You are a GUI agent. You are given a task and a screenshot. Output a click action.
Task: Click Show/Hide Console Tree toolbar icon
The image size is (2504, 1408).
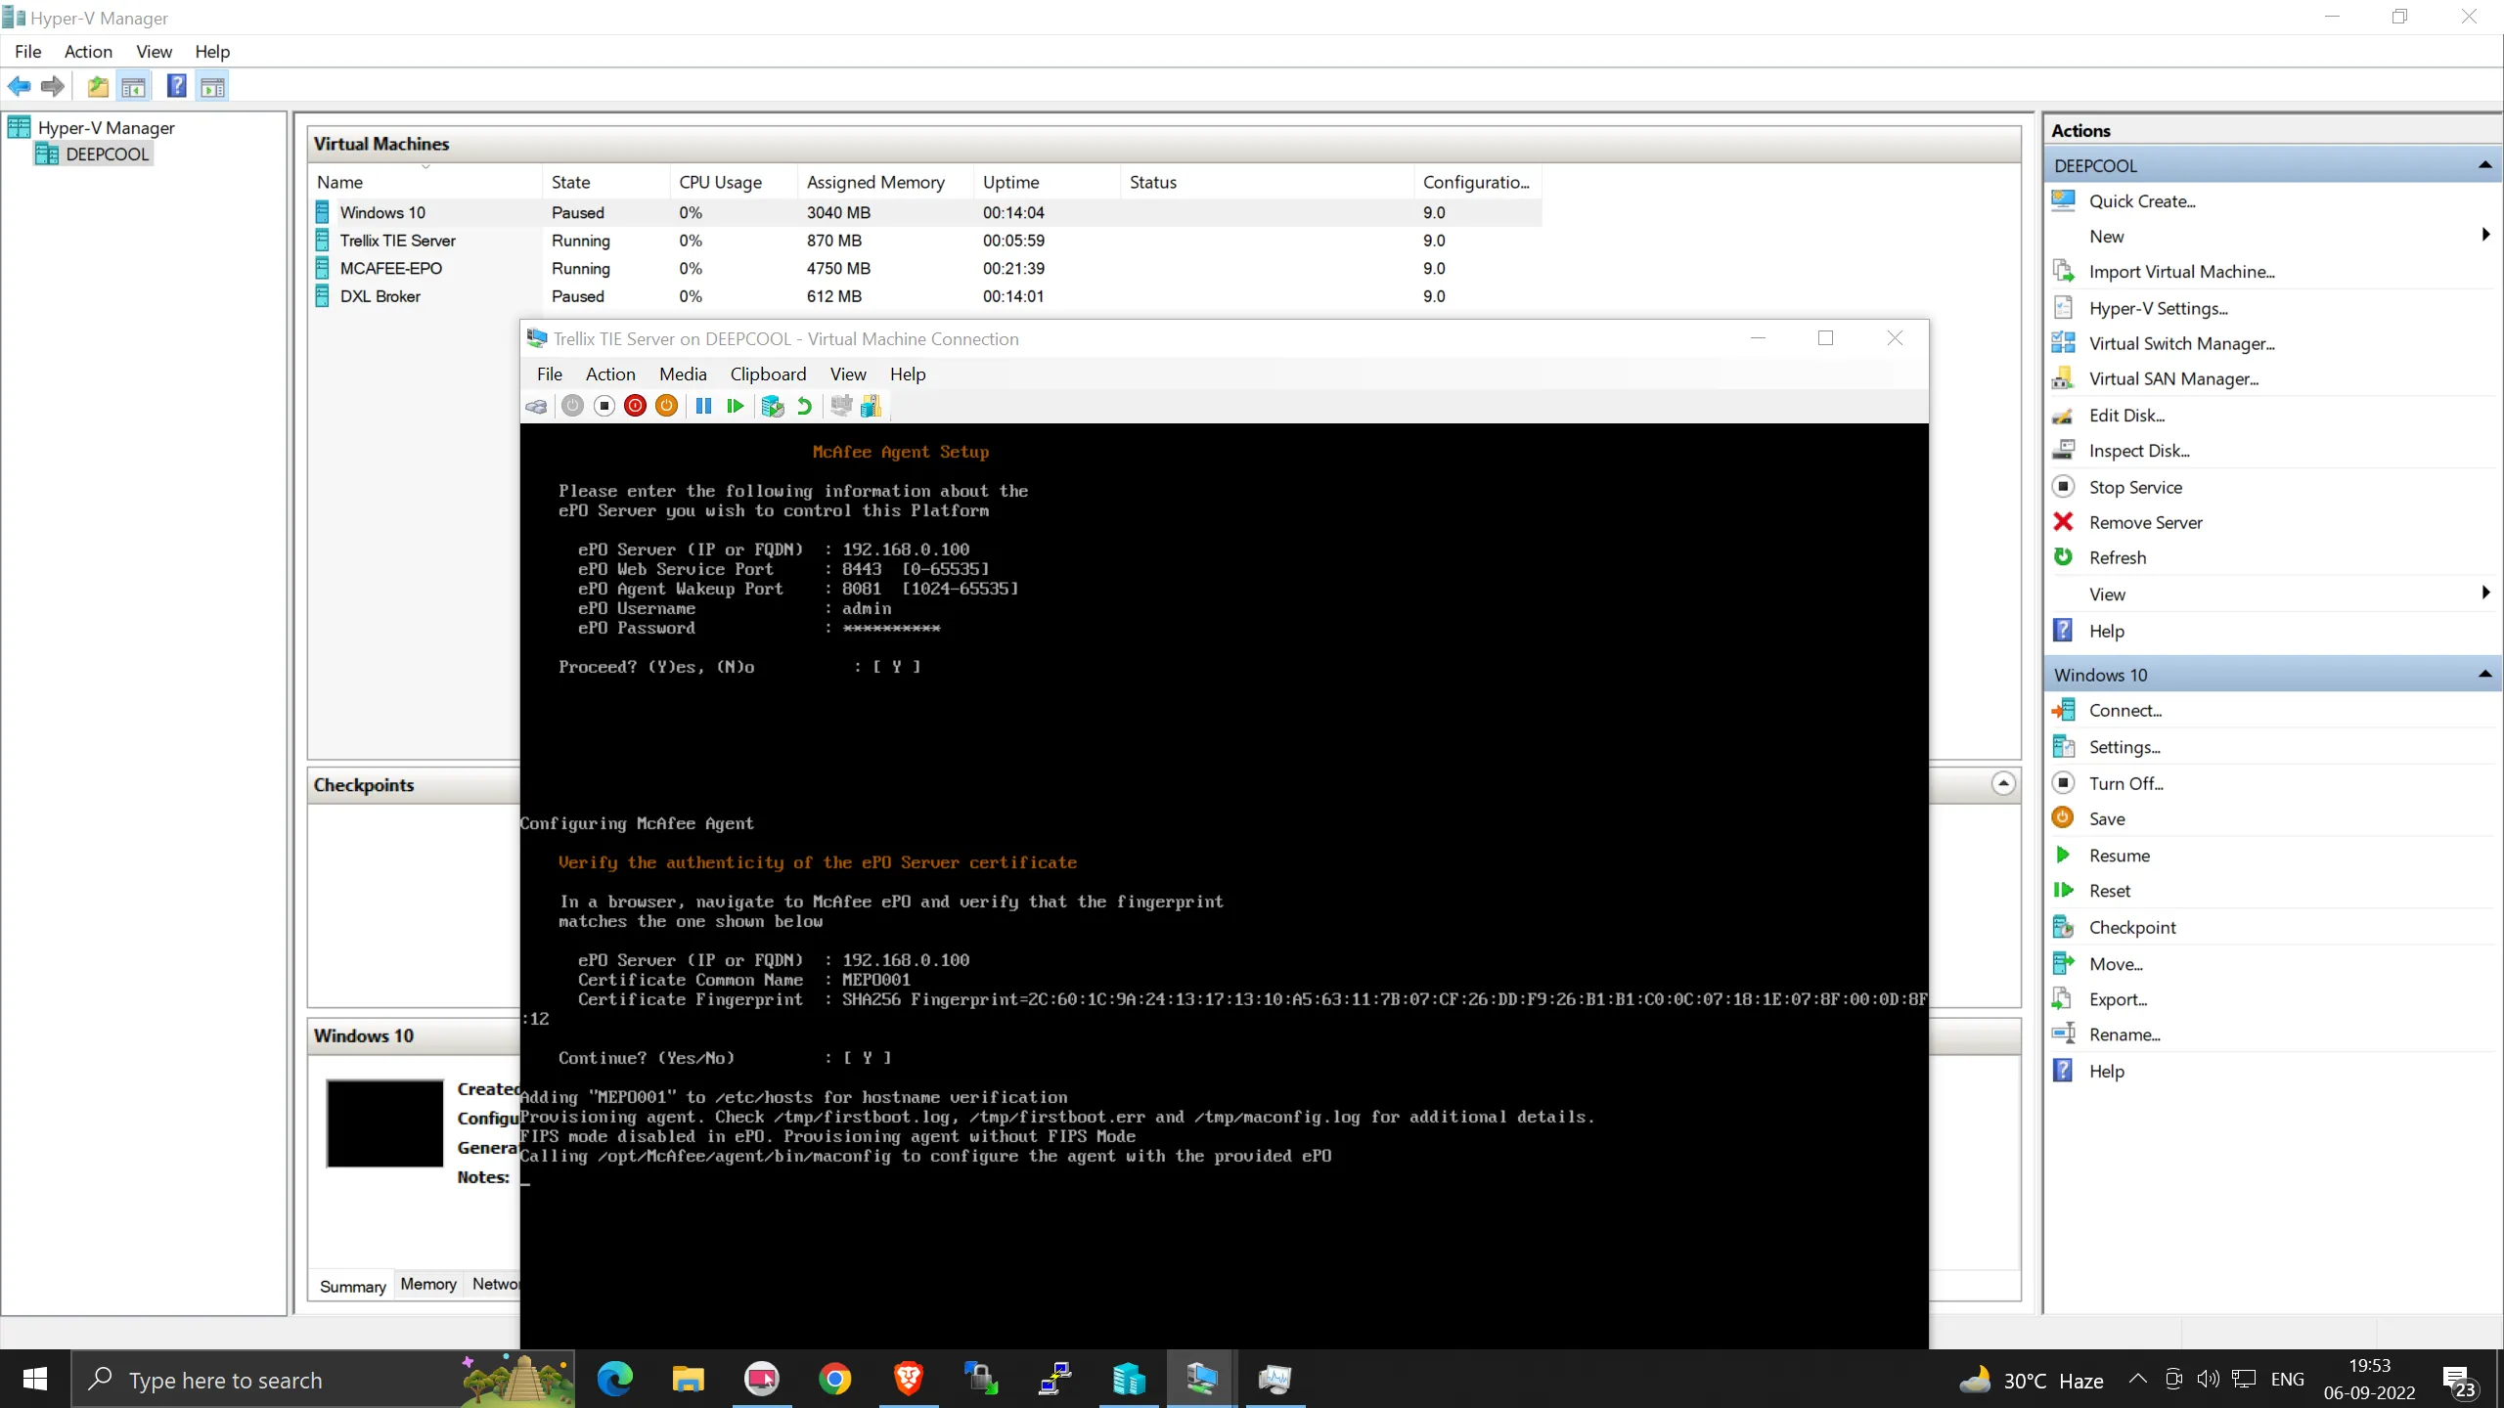pyautogui.click(x=134, y=87)
